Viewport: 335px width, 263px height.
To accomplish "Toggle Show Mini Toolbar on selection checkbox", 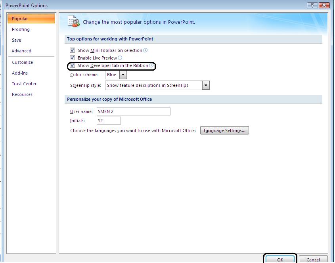I will tap(72, 50).
